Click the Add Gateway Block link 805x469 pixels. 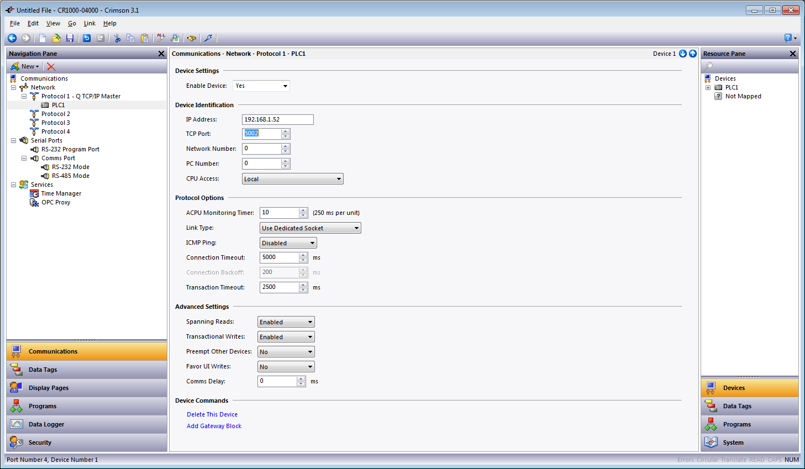point(214,426)
